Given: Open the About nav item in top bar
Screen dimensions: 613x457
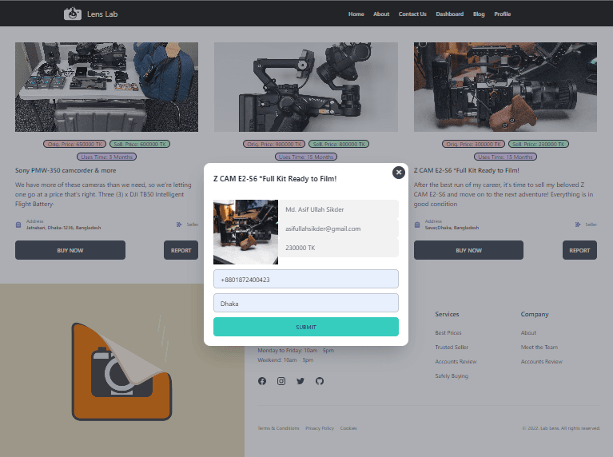Looking at the screenshot, I should (x=381, y=14).
